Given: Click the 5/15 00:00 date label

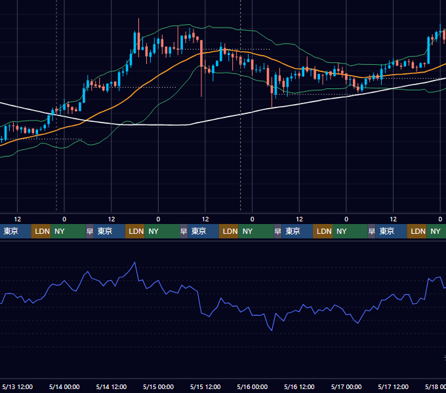Looking at the screenshot, I should [x=158, y=386].
